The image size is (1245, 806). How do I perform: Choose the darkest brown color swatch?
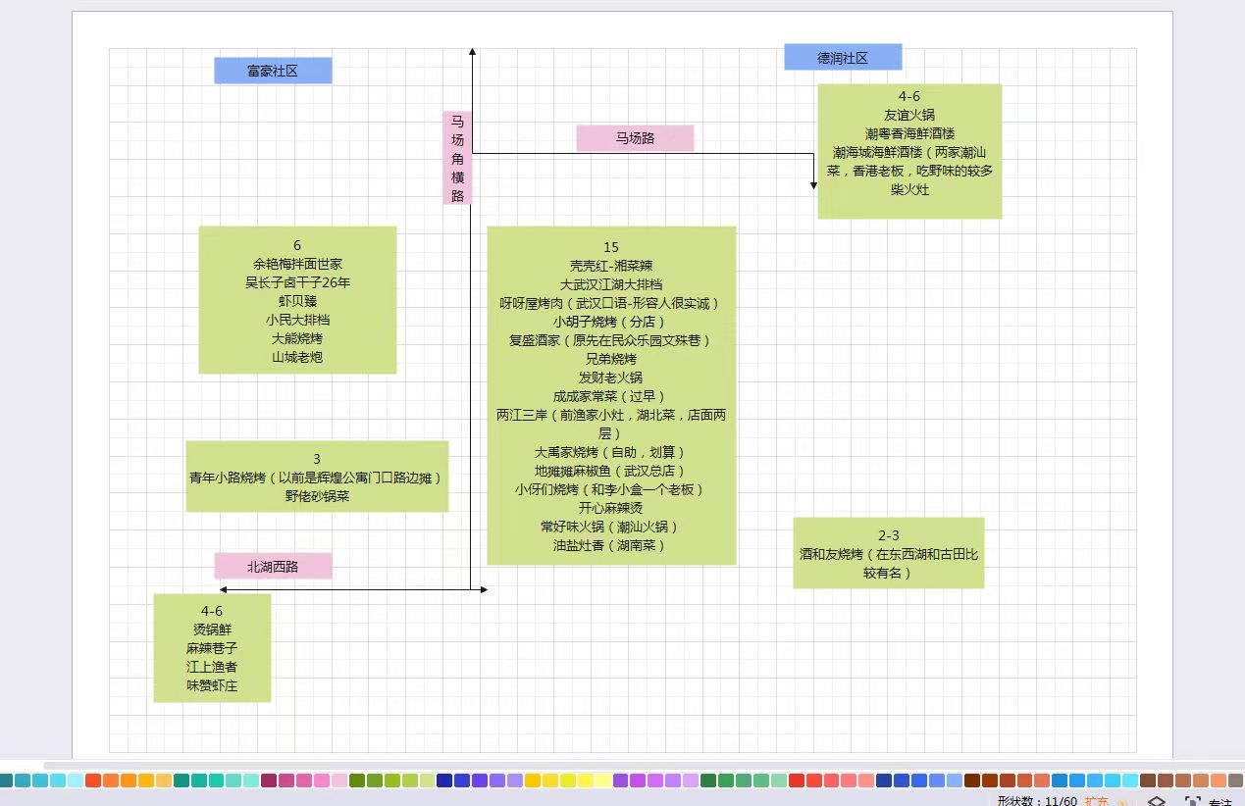click(971, 781)
